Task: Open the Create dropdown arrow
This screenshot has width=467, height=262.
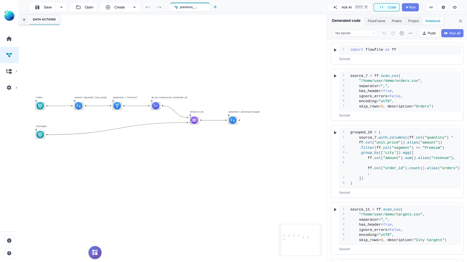Action: coord(134,7)
